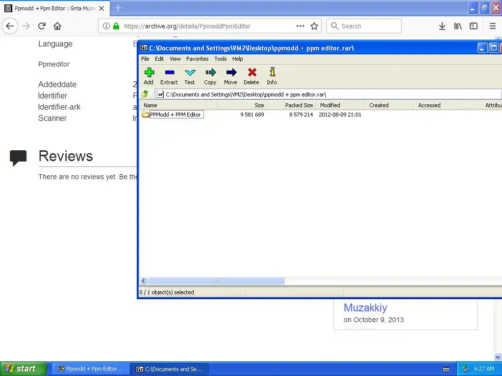Open the Firefox home page
This screenshot has width=502, height=376.
pyautogui.click(x=57, y=26)
